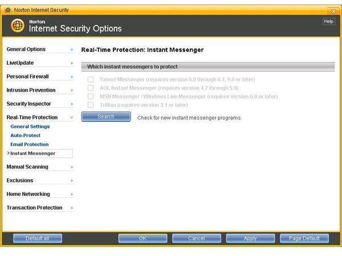Close the Norton Internet Security window

click(x=333, y=11)
